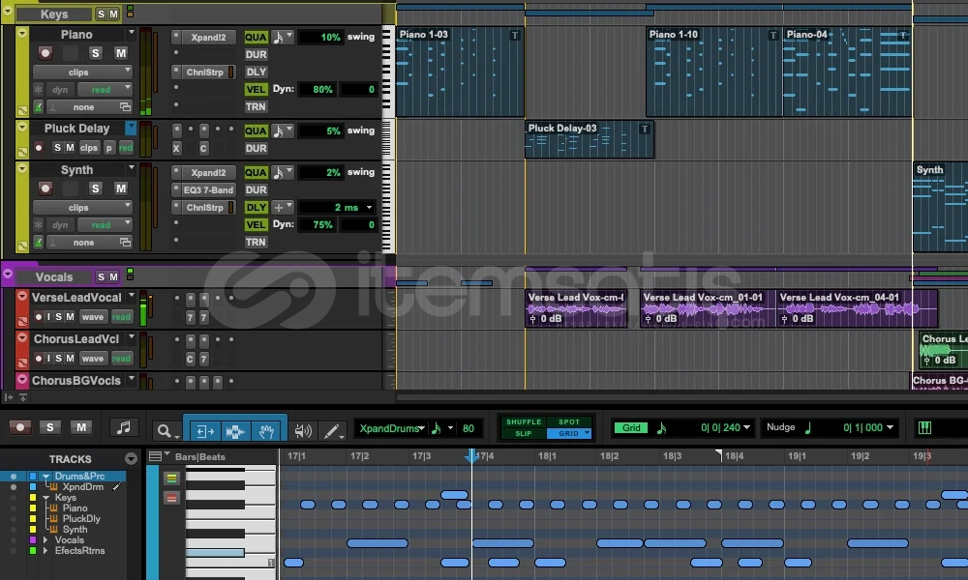Open the Xpand!2 insert on Piano track
The width and height of the screenshot is (968, 580).
point(208,37)
